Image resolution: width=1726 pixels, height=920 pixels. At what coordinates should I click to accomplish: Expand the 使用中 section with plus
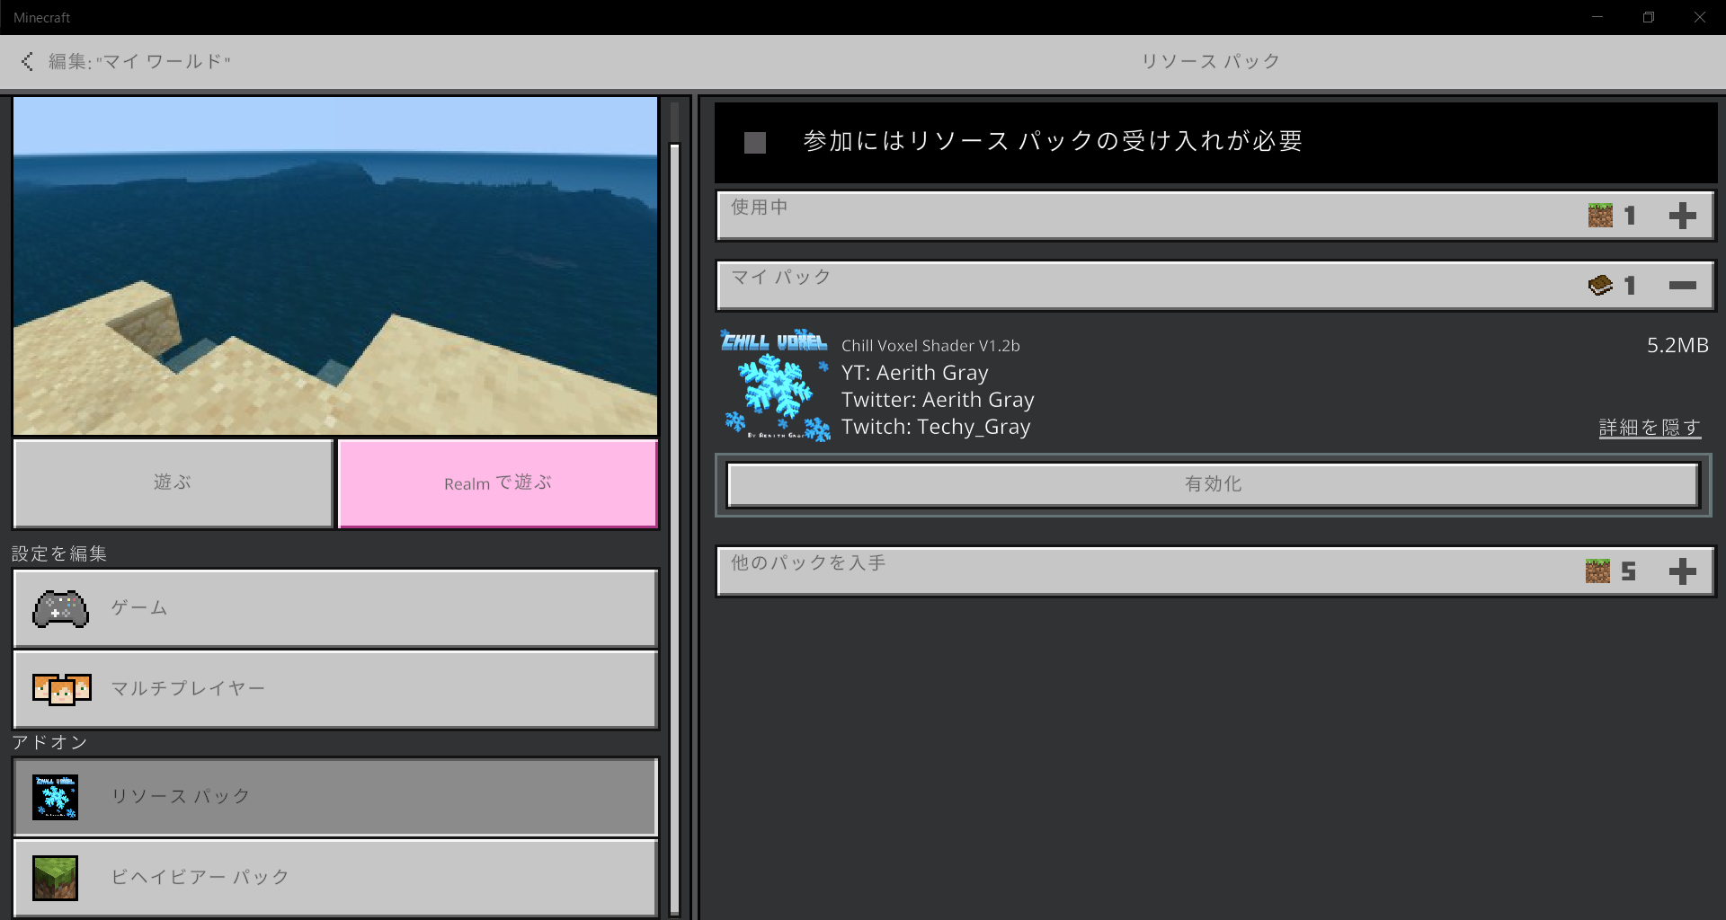pos(1682,216)
